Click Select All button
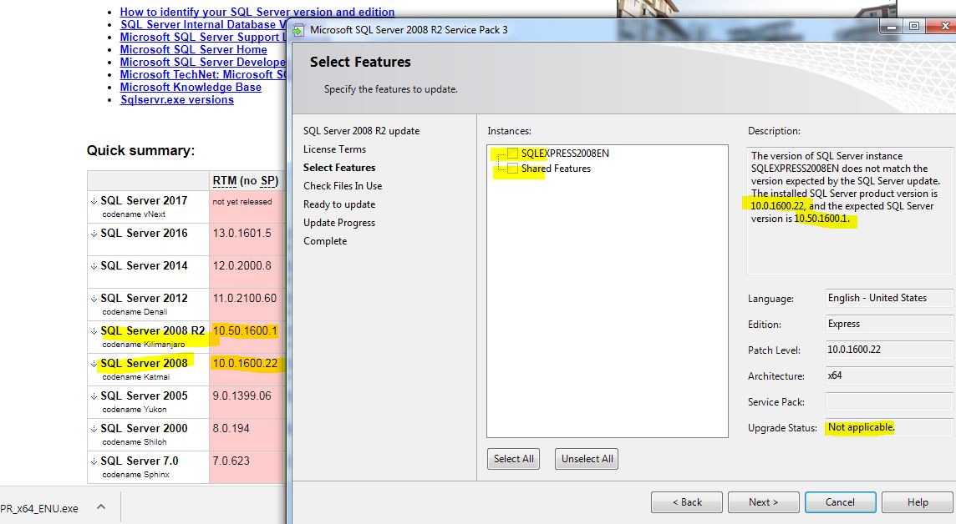The height and width of the screenshot is (524, 956). pos(513,459)
